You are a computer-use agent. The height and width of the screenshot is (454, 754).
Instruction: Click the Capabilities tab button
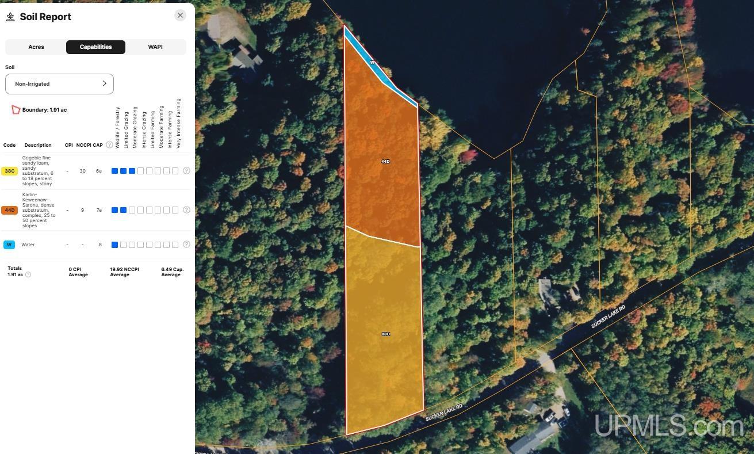pos(95,47)
